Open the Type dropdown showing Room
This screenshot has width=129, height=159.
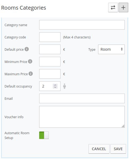[111, 49]
